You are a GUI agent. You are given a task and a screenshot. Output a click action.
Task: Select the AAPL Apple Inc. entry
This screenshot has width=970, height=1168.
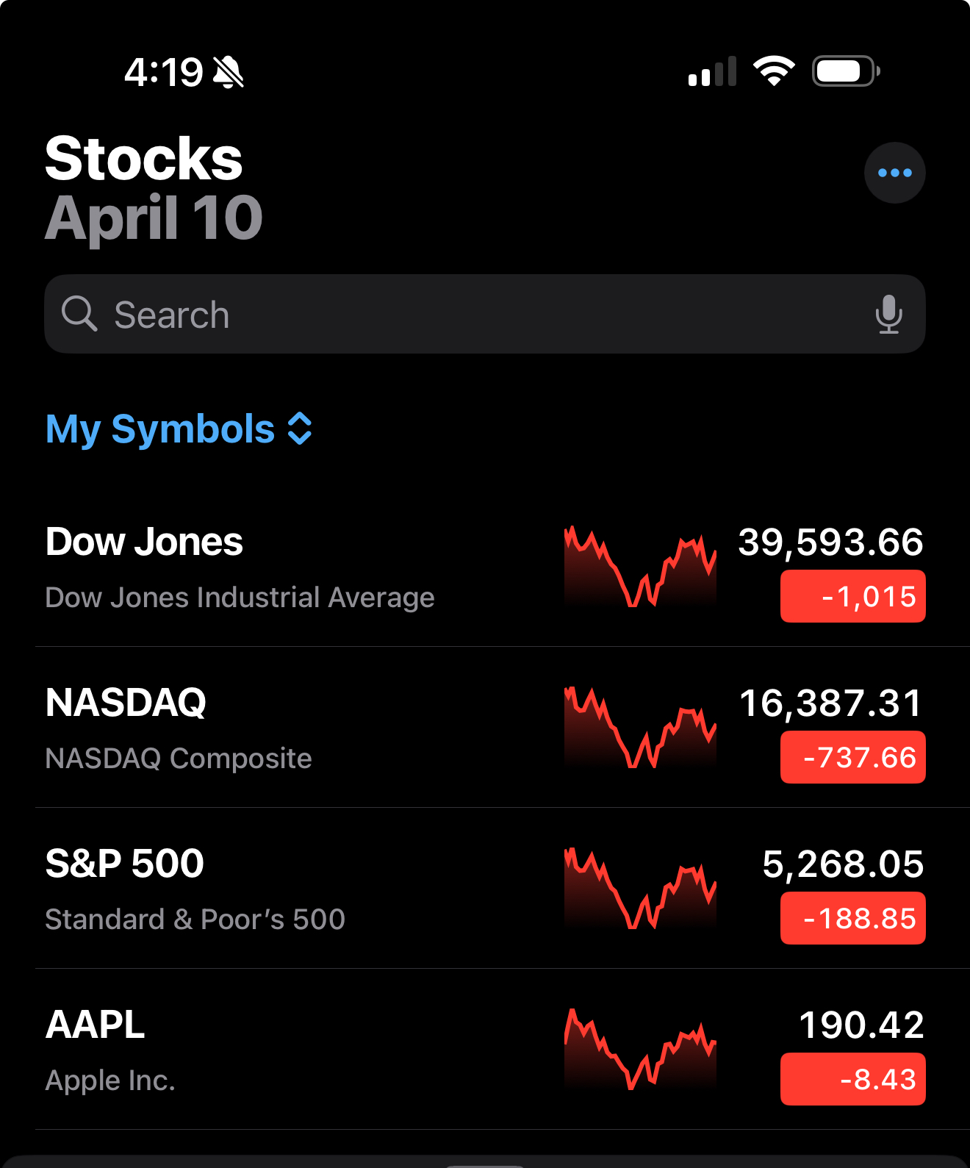tap(110, 1050)
